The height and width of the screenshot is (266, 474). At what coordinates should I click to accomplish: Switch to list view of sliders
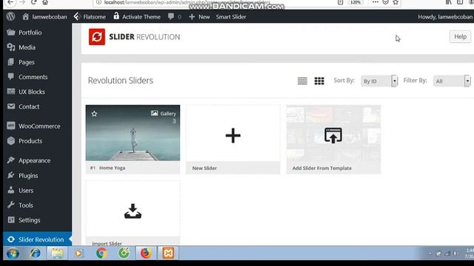click(302, 81)
